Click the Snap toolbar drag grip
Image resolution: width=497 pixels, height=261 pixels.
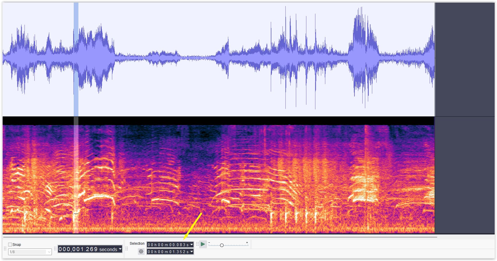tap(5, 249)
